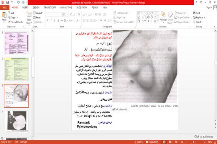Viewport: 217px width, 144px height.
Task: Click the New Slide icon
Action: coord(29,14)
